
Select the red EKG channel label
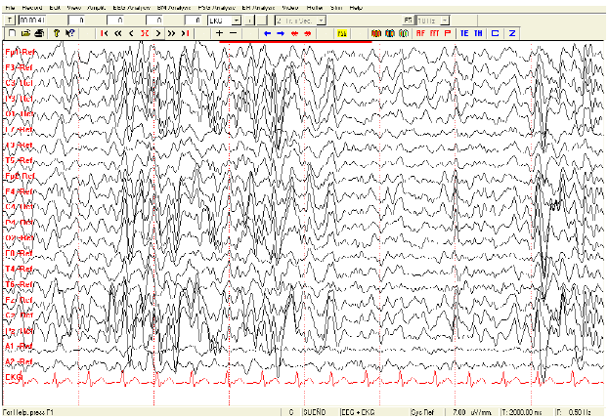coord(14,377)
